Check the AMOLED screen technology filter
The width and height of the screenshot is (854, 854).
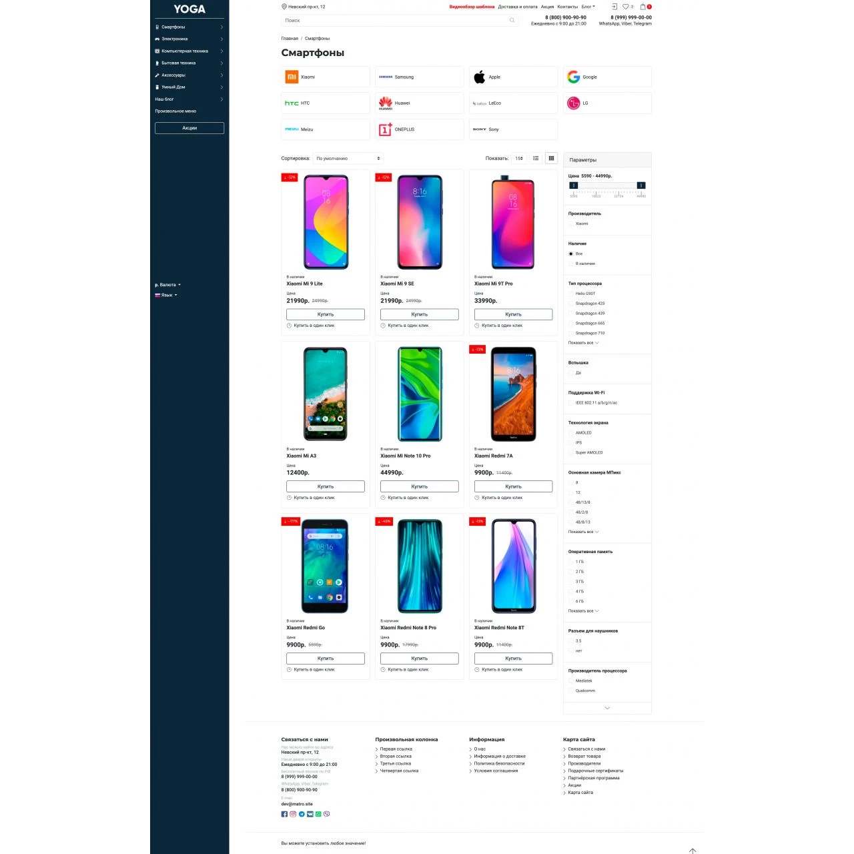571,432
